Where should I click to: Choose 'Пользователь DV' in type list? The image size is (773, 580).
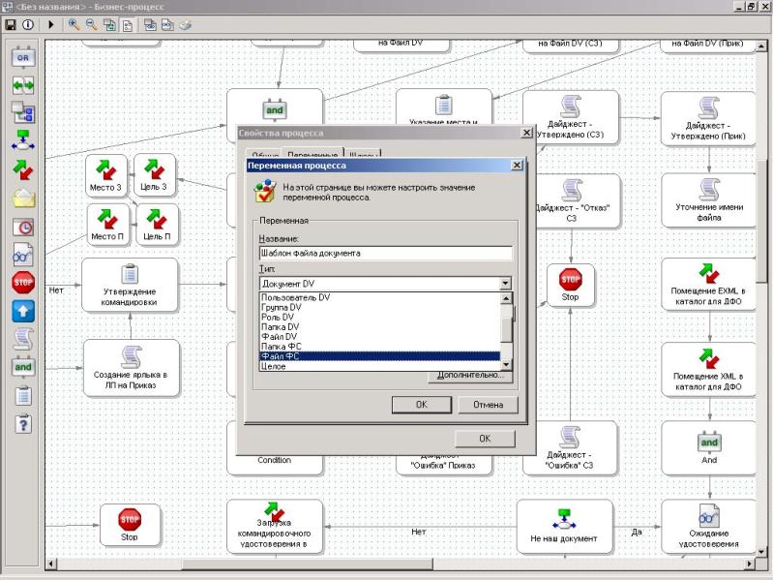coord(379,297)
